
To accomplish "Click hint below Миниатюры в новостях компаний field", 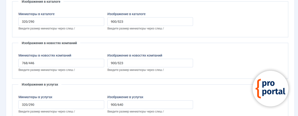I will [x=47, y=70].
